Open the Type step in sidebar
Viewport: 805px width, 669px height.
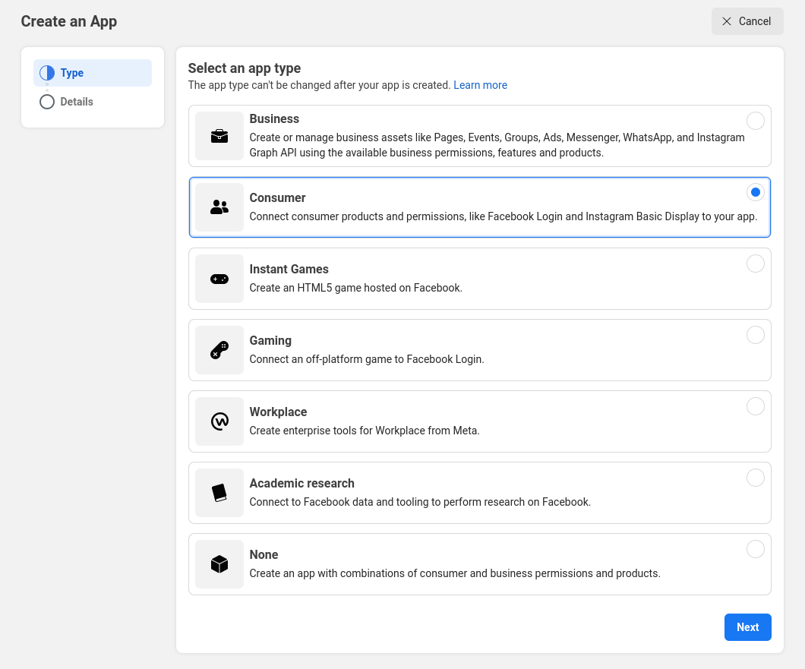(x=93, y=73)
